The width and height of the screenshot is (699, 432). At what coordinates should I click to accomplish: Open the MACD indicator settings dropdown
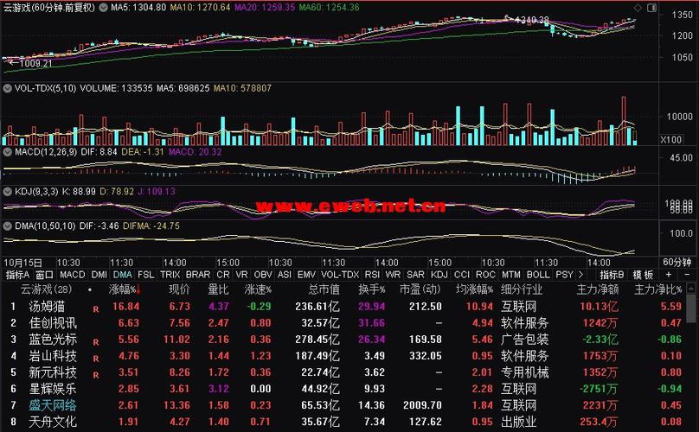click(7, 152)
